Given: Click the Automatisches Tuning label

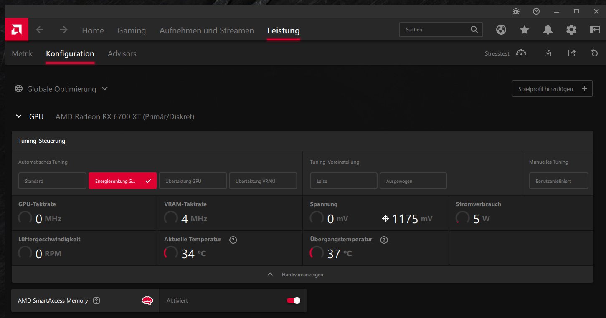Looking at the screenshot, I should tap(43, 162).
